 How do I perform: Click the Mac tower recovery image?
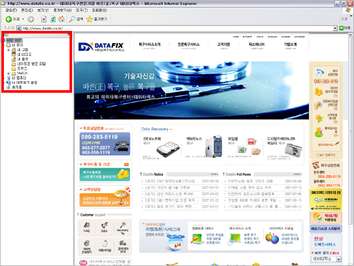pos(214,146)
